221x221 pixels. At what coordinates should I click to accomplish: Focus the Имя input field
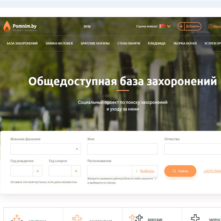(x=123, y=149)
